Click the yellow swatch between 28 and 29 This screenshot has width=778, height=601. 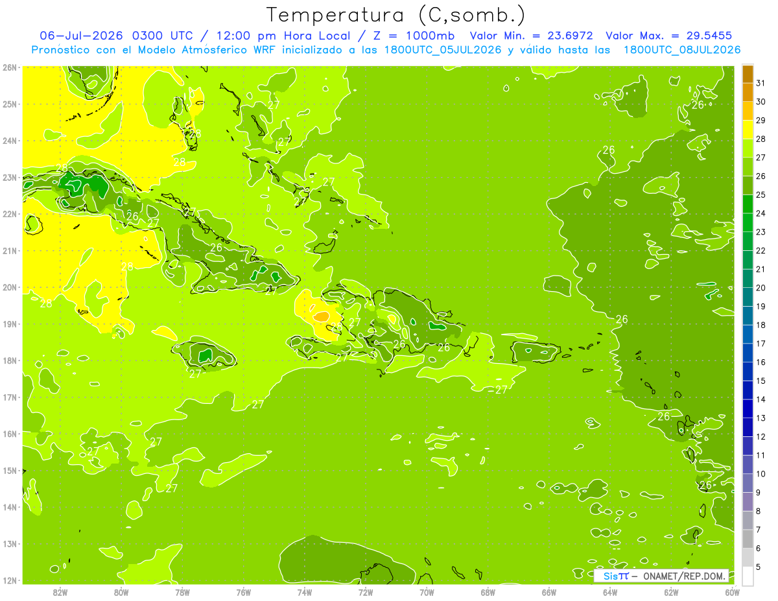click(x=748, y=130)
